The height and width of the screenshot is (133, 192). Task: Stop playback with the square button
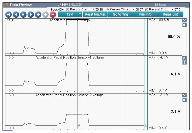click(23, 15)
